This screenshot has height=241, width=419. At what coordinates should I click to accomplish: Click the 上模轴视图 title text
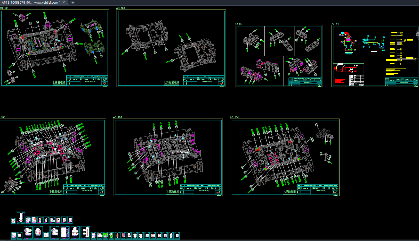[x=59, y=82]
